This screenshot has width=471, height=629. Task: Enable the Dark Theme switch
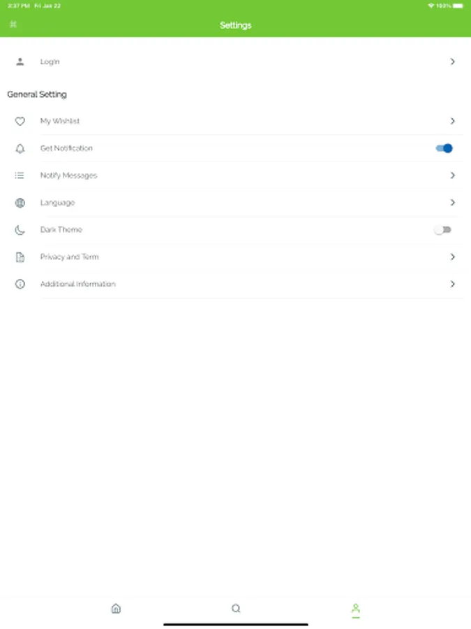(x=443, y=230)
